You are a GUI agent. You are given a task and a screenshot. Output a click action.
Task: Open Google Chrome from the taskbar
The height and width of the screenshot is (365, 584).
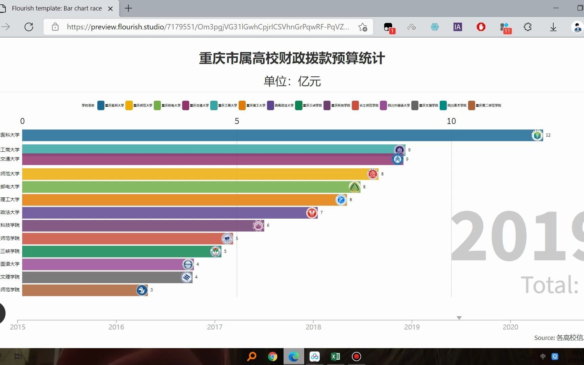tap(272, 357)
